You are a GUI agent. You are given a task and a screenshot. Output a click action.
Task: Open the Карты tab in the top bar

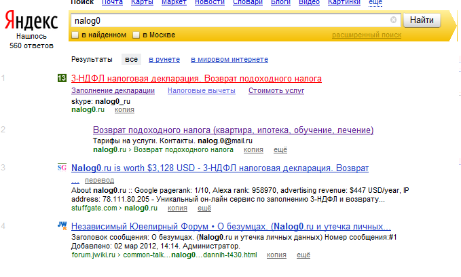(142, 3)
